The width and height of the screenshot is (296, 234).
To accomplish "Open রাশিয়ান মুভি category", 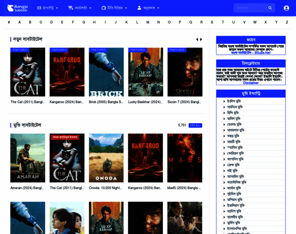I will point(234,200).
